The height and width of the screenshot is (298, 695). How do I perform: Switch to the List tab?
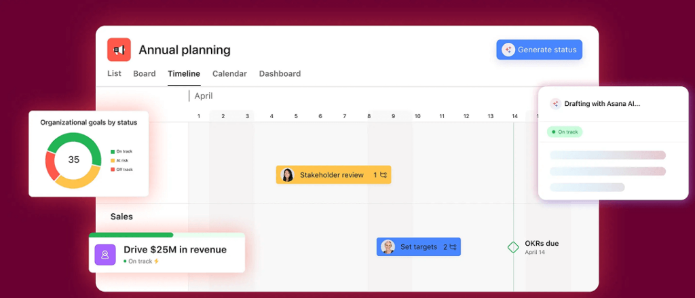click(x=114, y=73)
